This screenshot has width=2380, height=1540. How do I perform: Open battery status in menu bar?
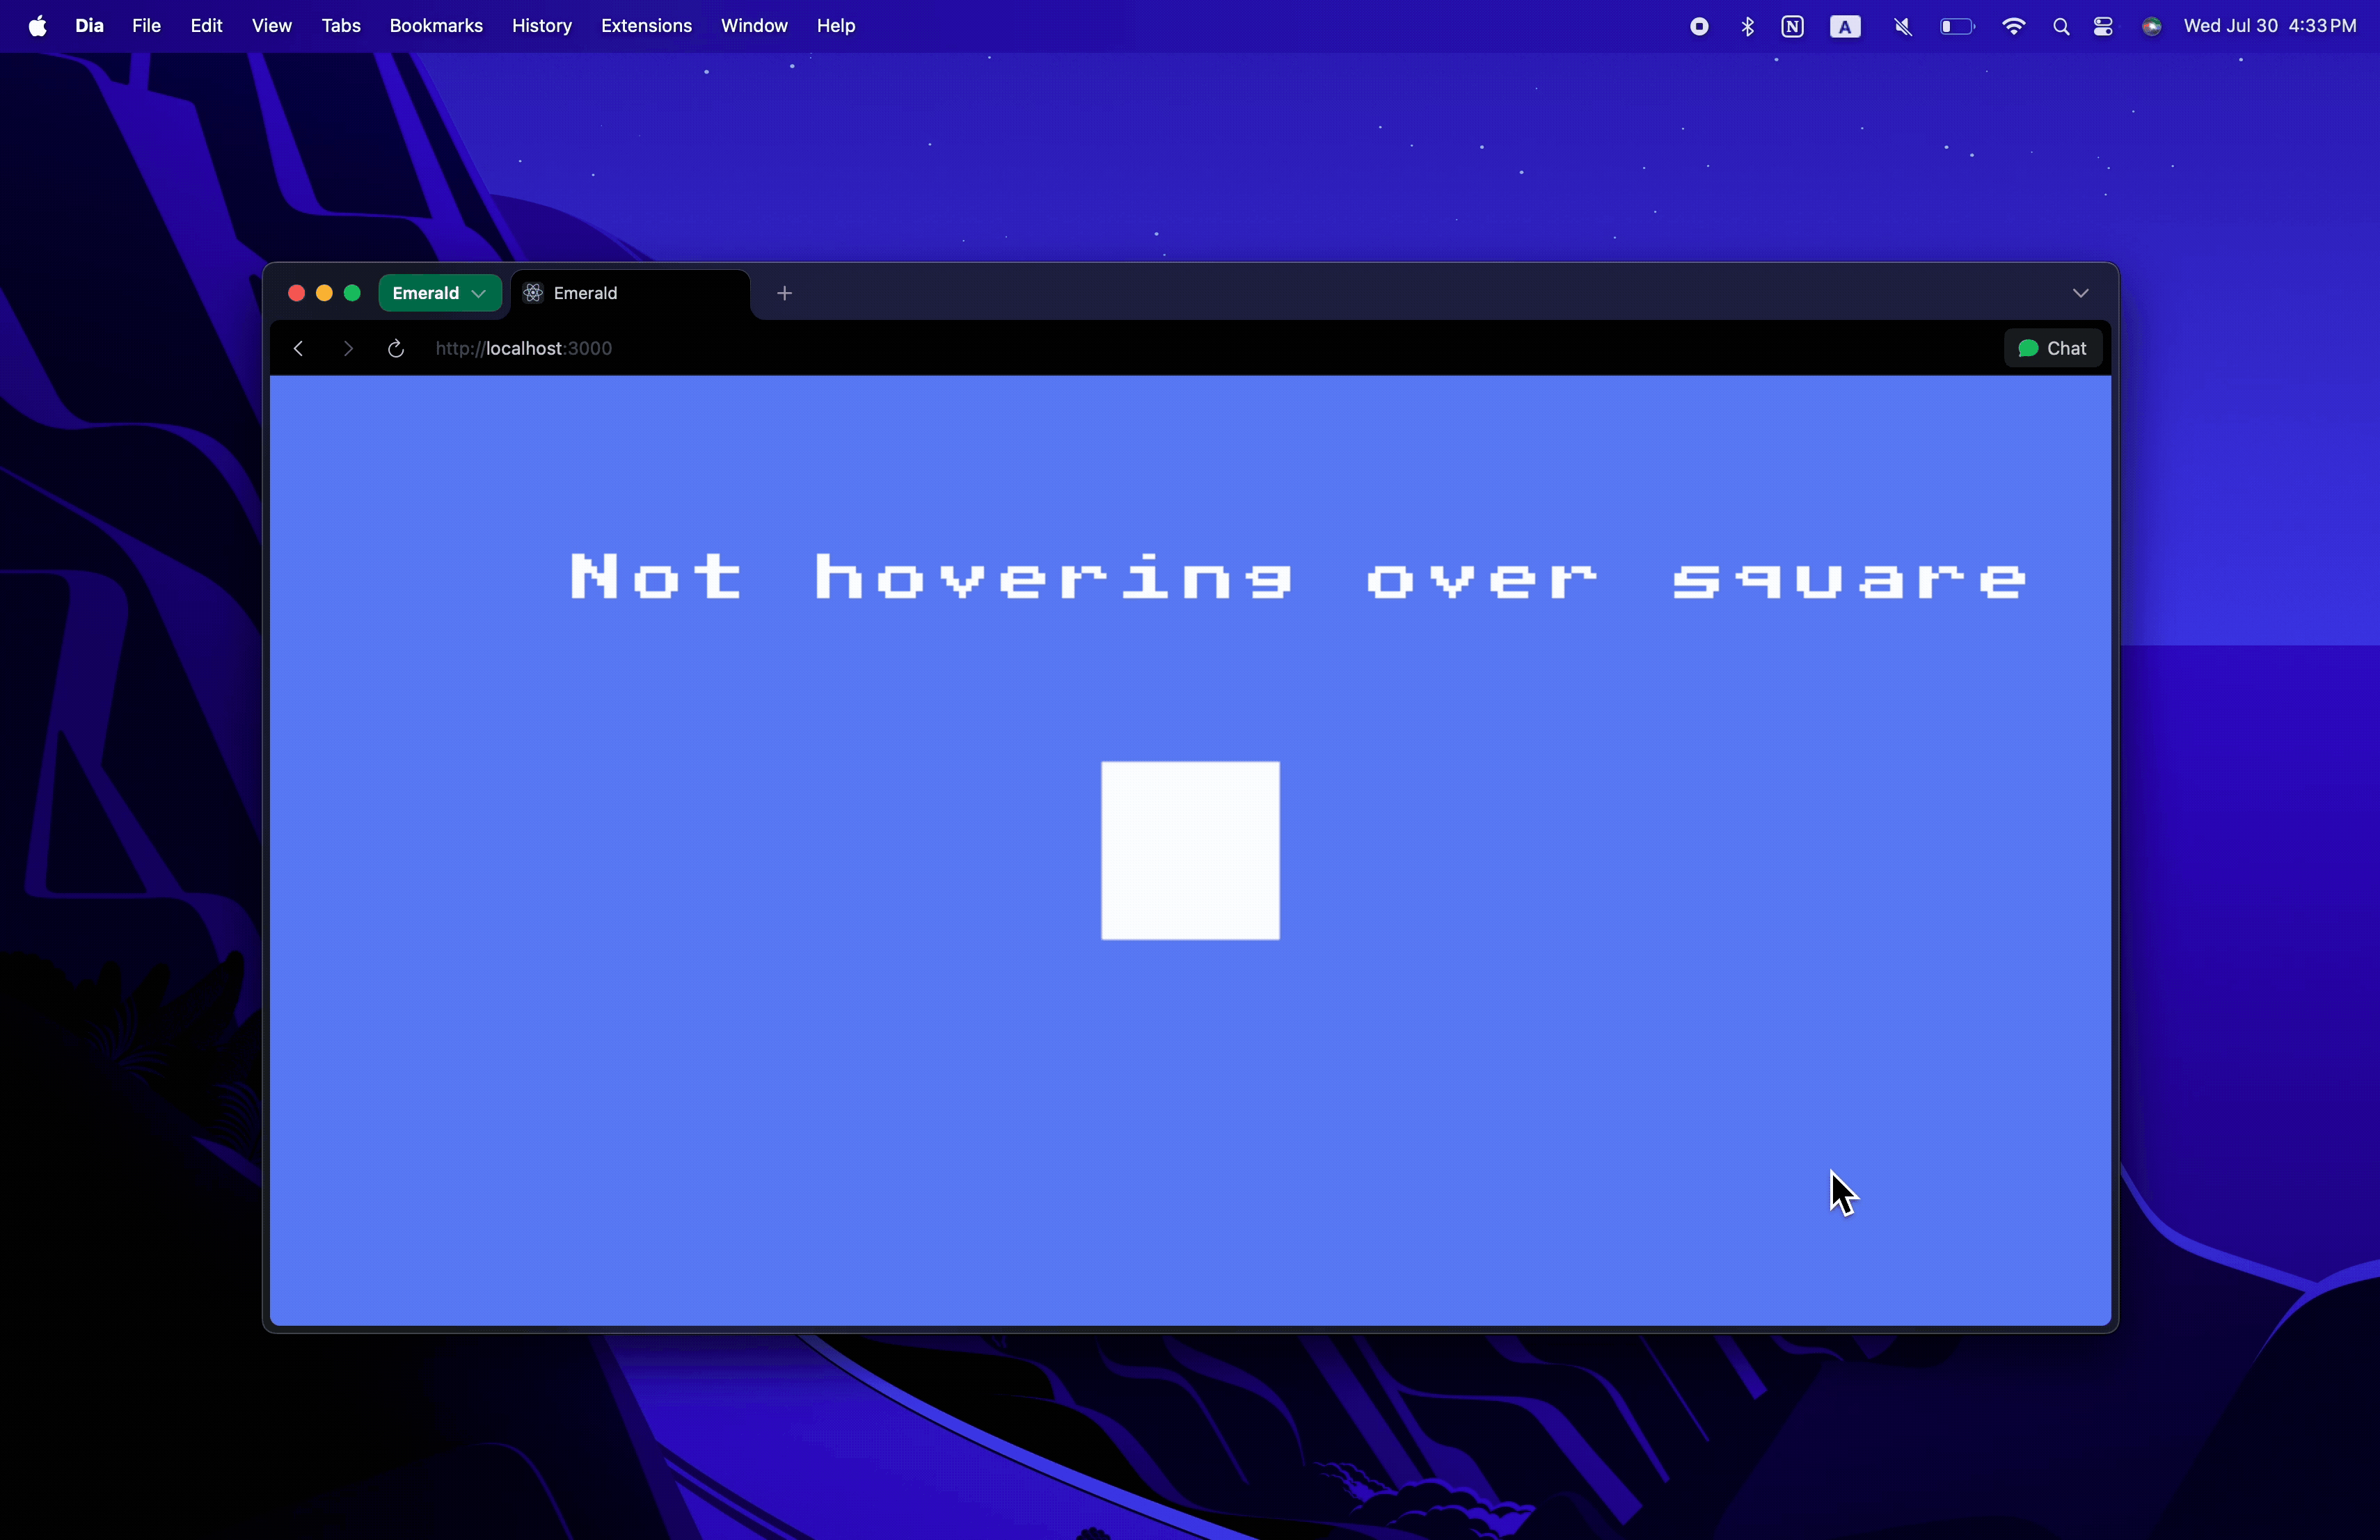(1957, 27)
